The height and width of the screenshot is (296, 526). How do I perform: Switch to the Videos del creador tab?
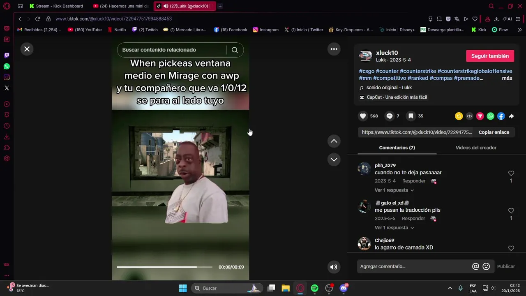pos(476,148)
